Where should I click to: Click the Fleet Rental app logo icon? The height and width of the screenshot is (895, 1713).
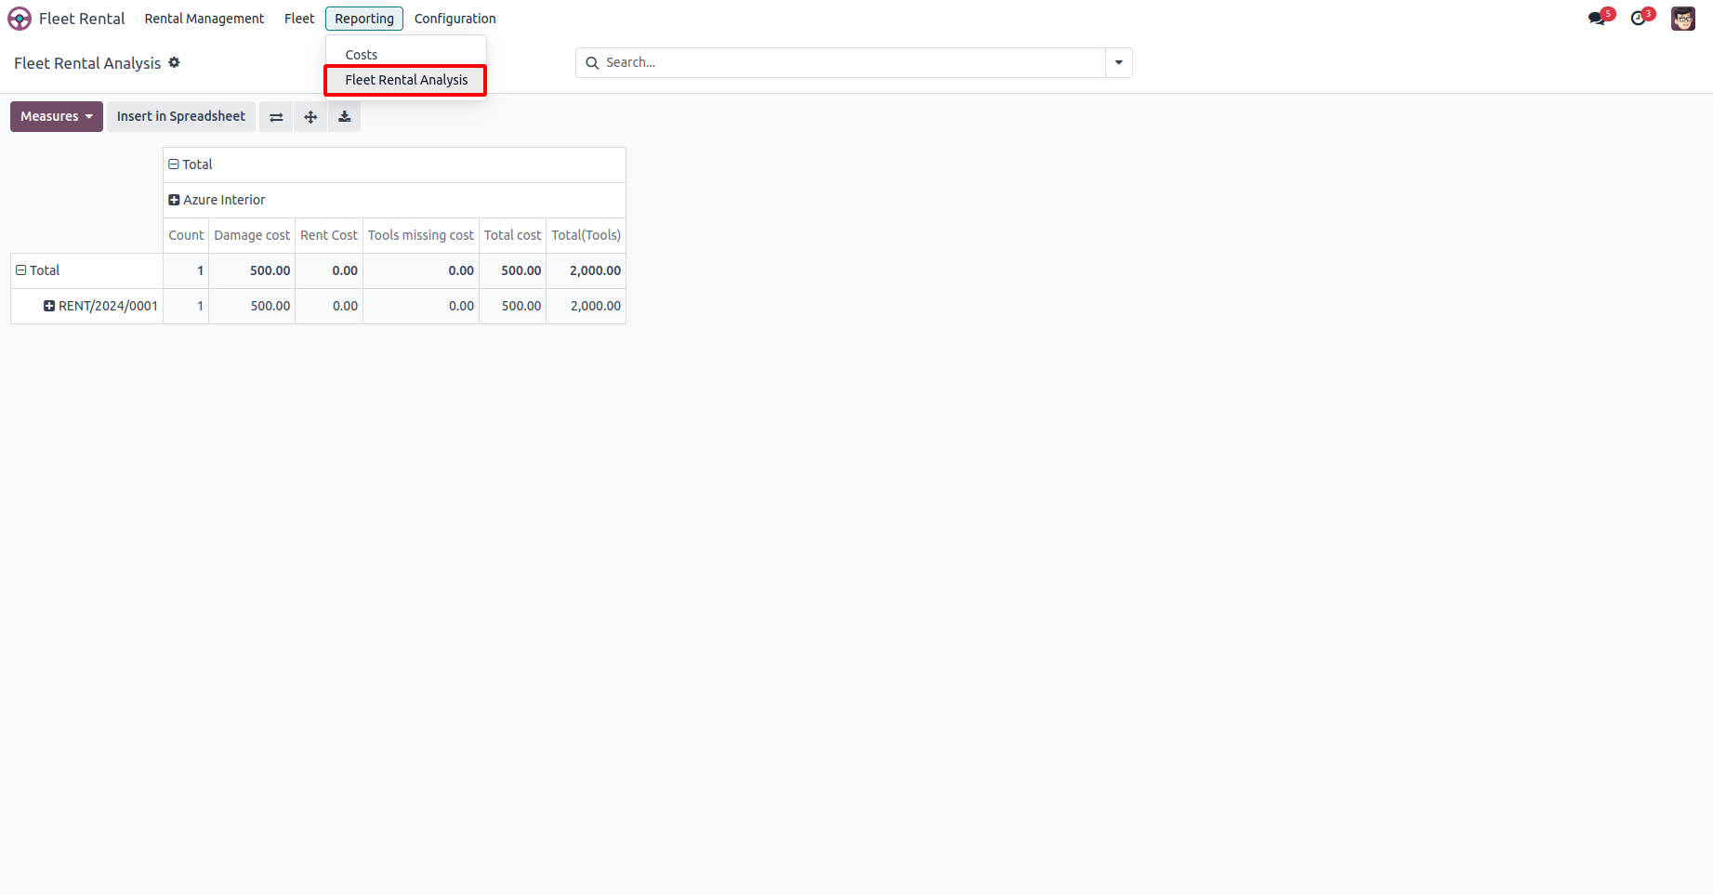[20, 19]
